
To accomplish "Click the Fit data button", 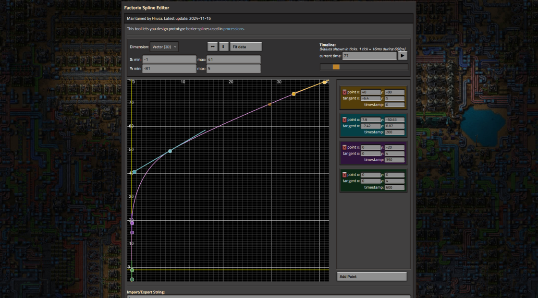I will (245, 47).
